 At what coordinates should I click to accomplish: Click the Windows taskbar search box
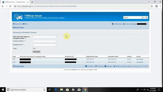[26, 90]
